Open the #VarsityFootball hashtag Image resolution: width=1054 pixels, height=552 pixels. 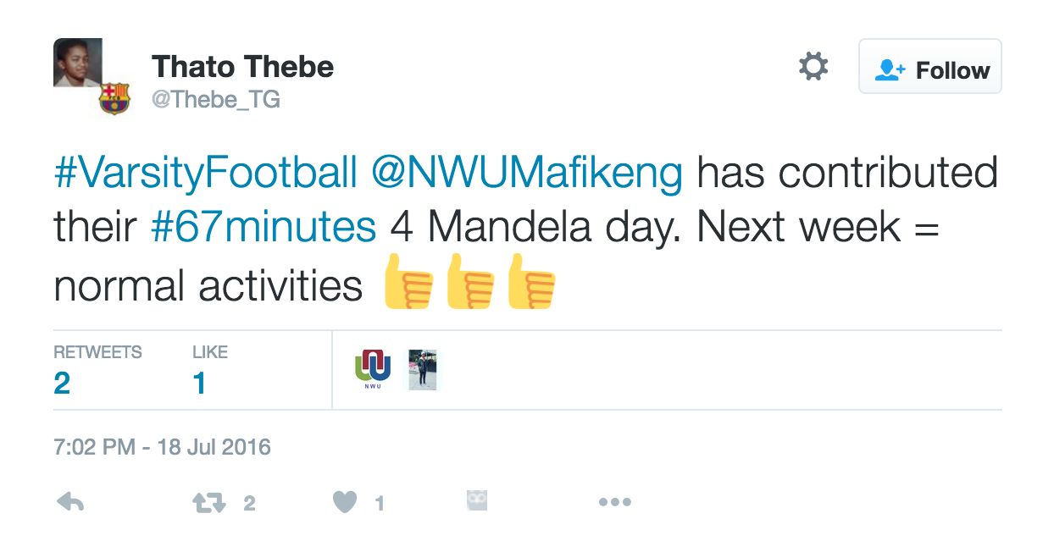point(206,173)
